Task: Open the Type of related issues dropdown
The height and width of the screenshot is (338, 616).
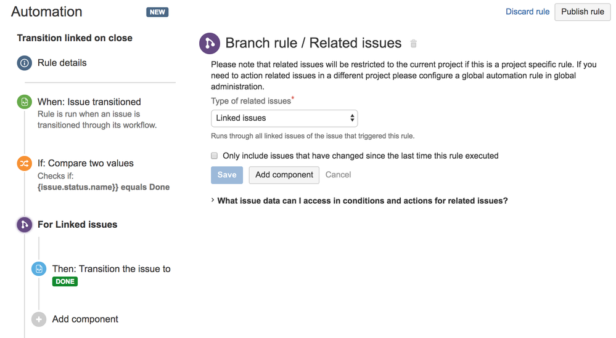Action: tap(284, 118)
